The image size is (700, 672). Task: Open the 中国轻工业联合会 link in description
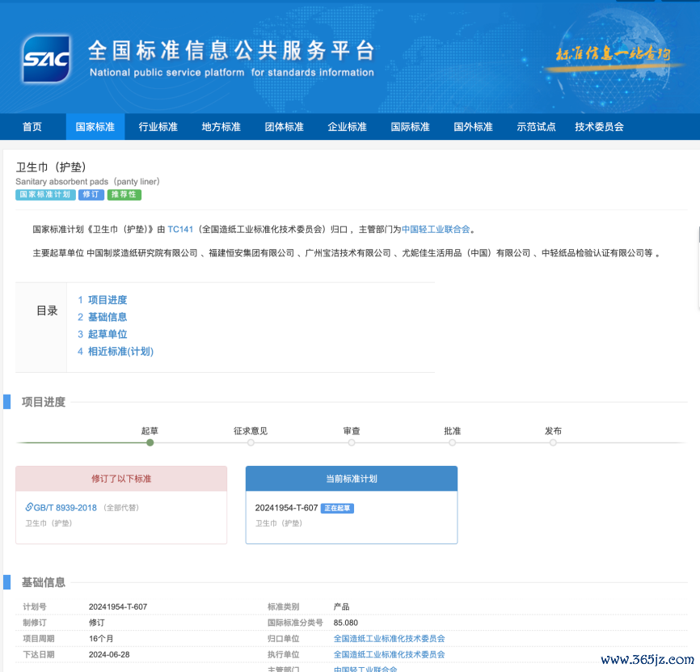tap(436, 229)
